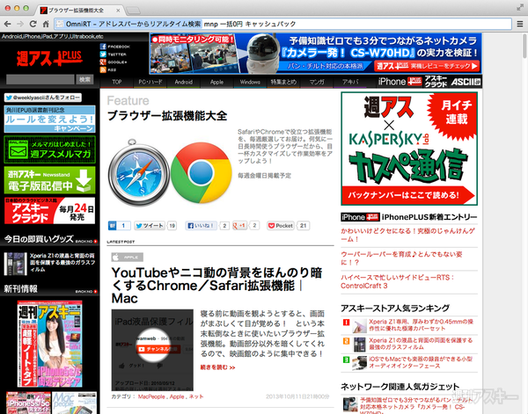
Task: Click the ASCII.jp header logo
Action: (466, 82)
